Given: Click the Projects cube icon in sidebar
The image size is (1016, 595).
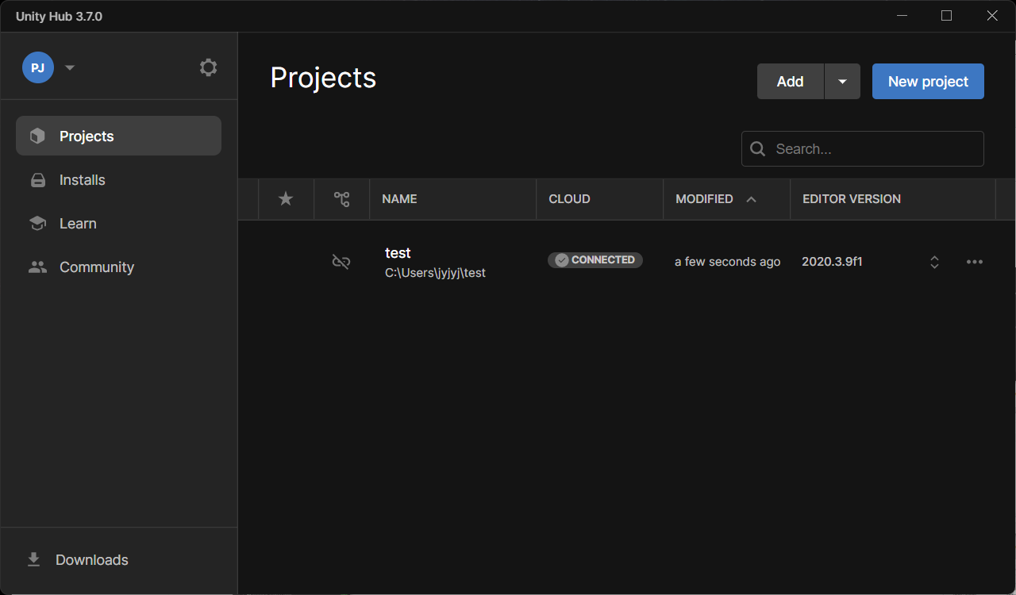Looking at the screenshot, I should click(37, 136).
